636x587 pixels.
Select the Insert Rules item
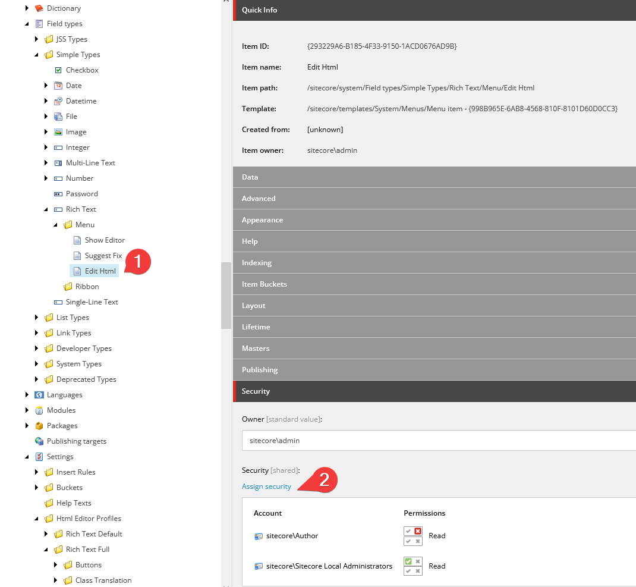76,472
